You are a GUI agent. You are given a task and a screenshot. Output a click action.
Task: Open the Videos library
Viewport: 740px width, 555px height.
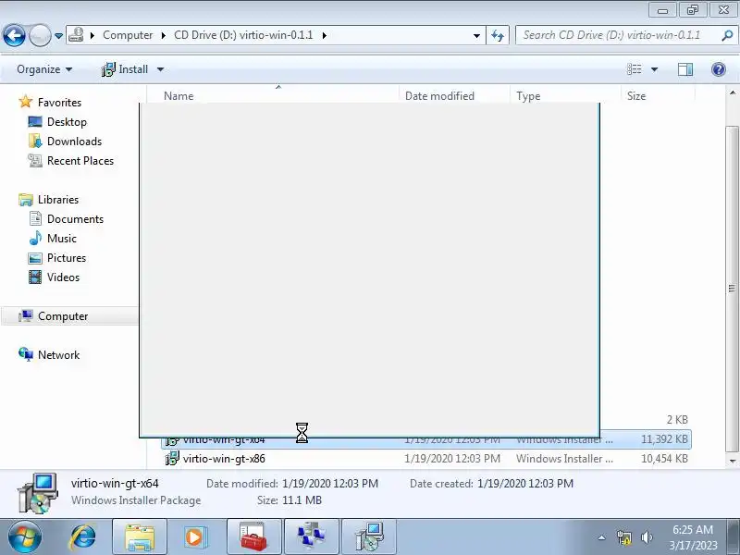click(x=63, y=277)
